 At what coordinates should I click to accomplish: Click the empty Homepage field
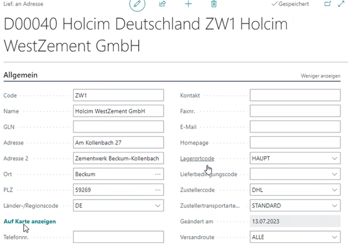coord(295,143)
